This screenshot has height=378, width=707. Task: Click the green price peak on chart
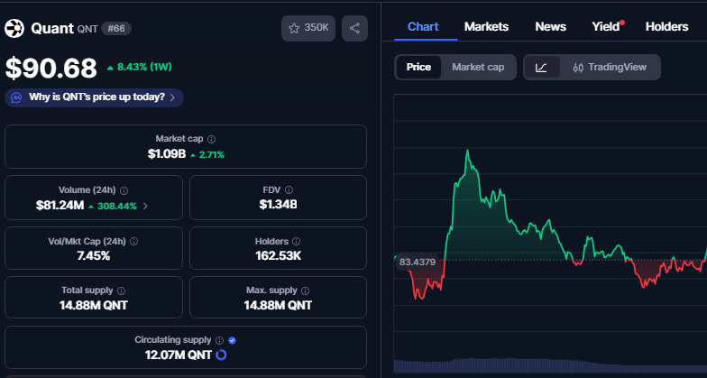pyautogui.click(x=467, y=152)
